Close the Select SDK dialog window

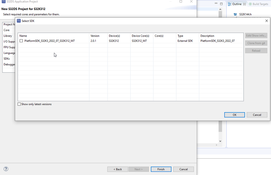tap(266, 21)
